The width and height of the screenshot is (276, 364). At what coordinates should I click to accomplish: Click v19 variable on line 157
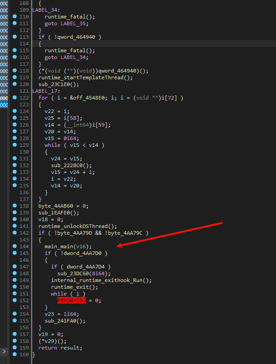[x=43, y=335]
